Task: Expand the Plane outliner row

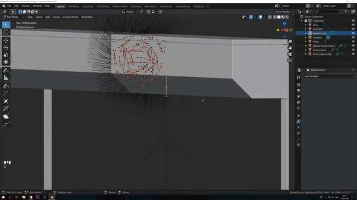Action: click(x=306, y=42)
